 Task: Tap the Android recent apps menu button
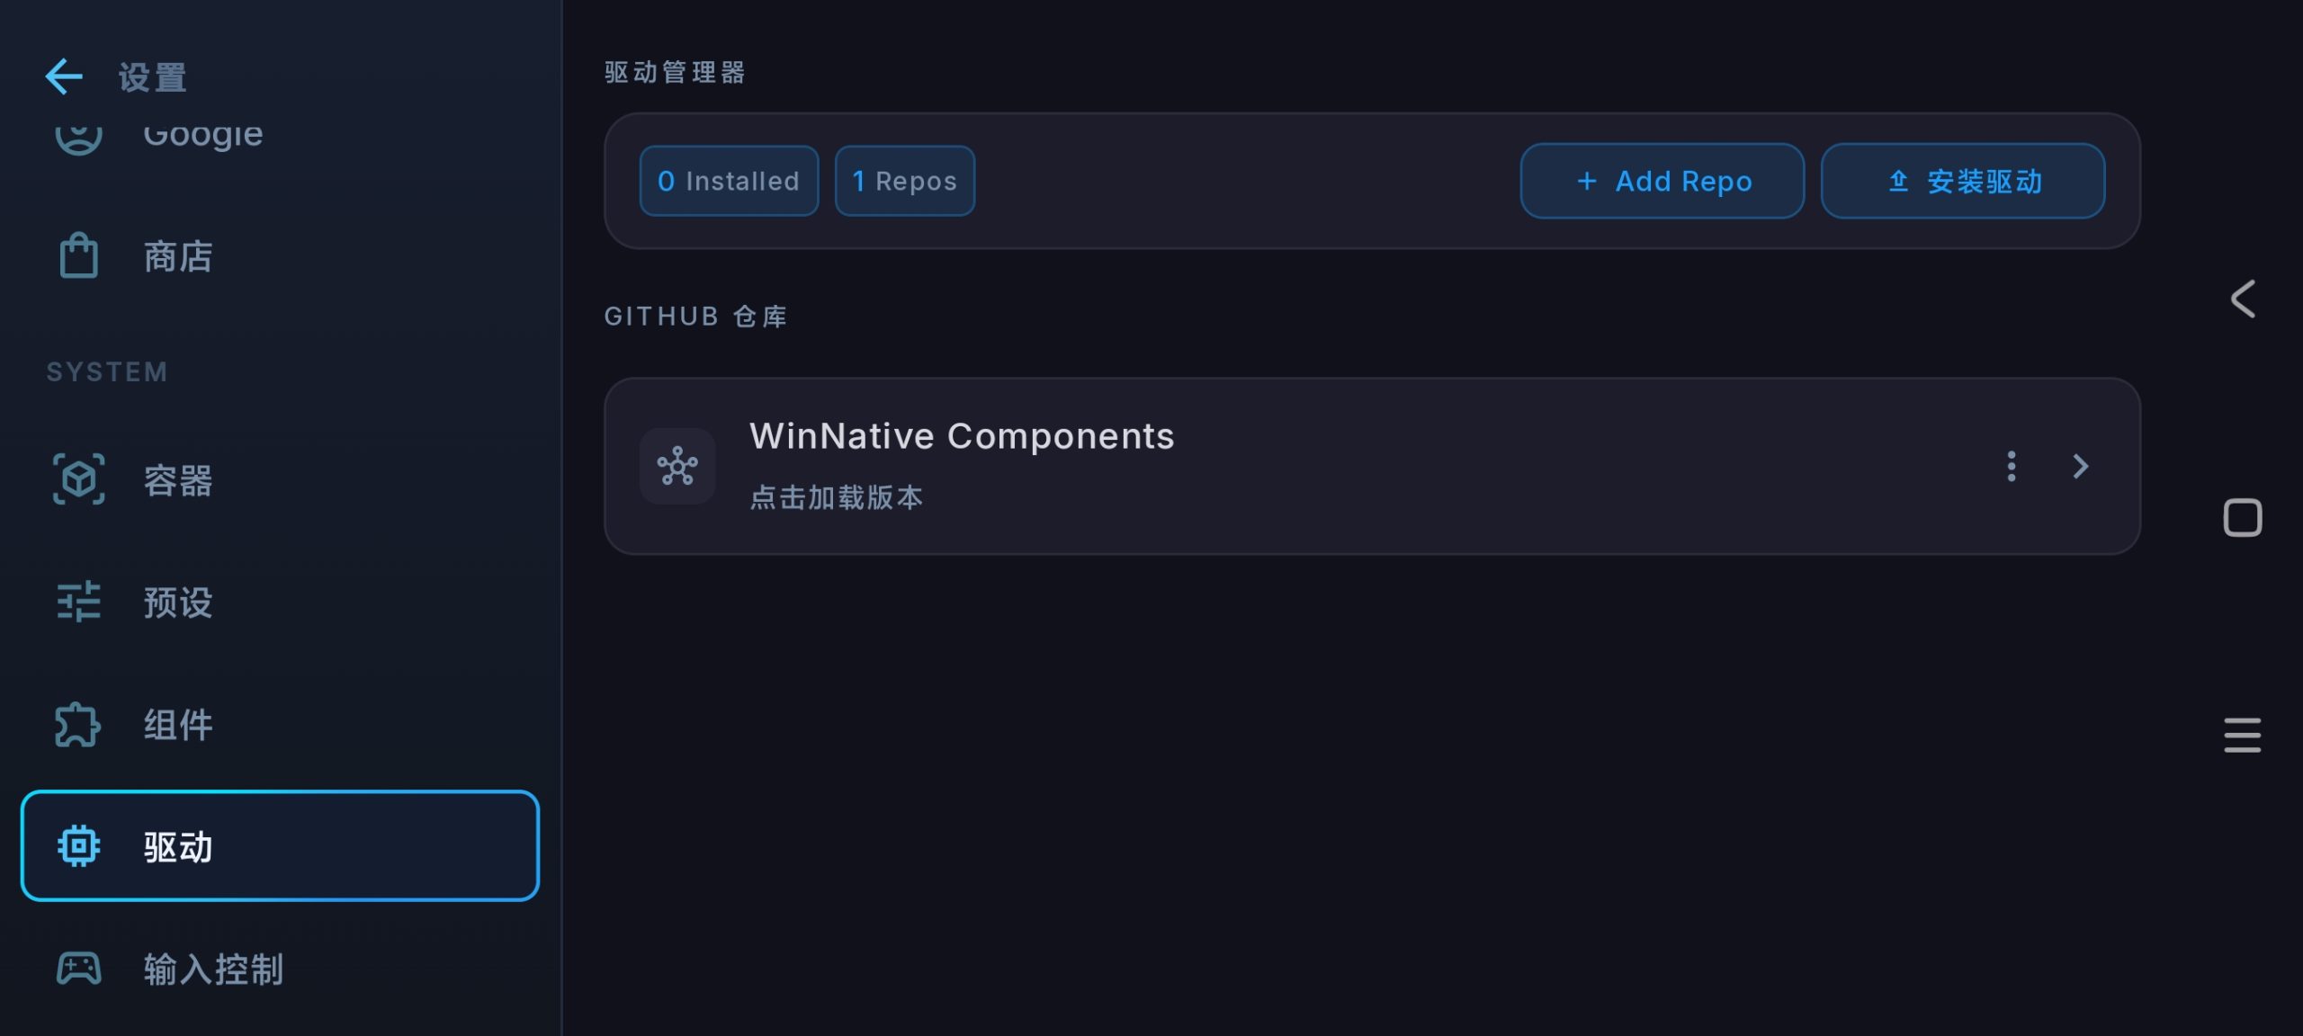point(2242,735)
